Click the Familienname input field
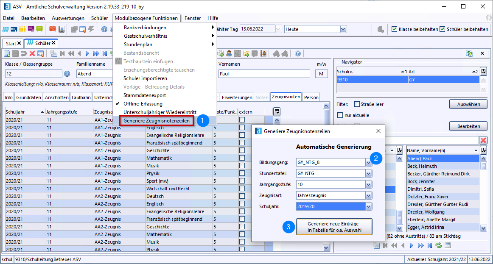This screenshot has height=264, width=493. [x=94, y=74]
